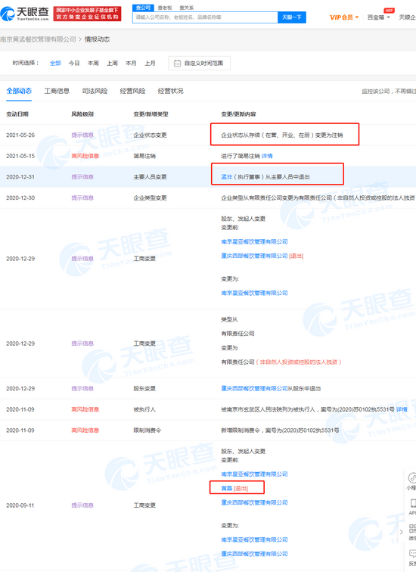Click the 股东变更 type cell

[x=144, y=388]
